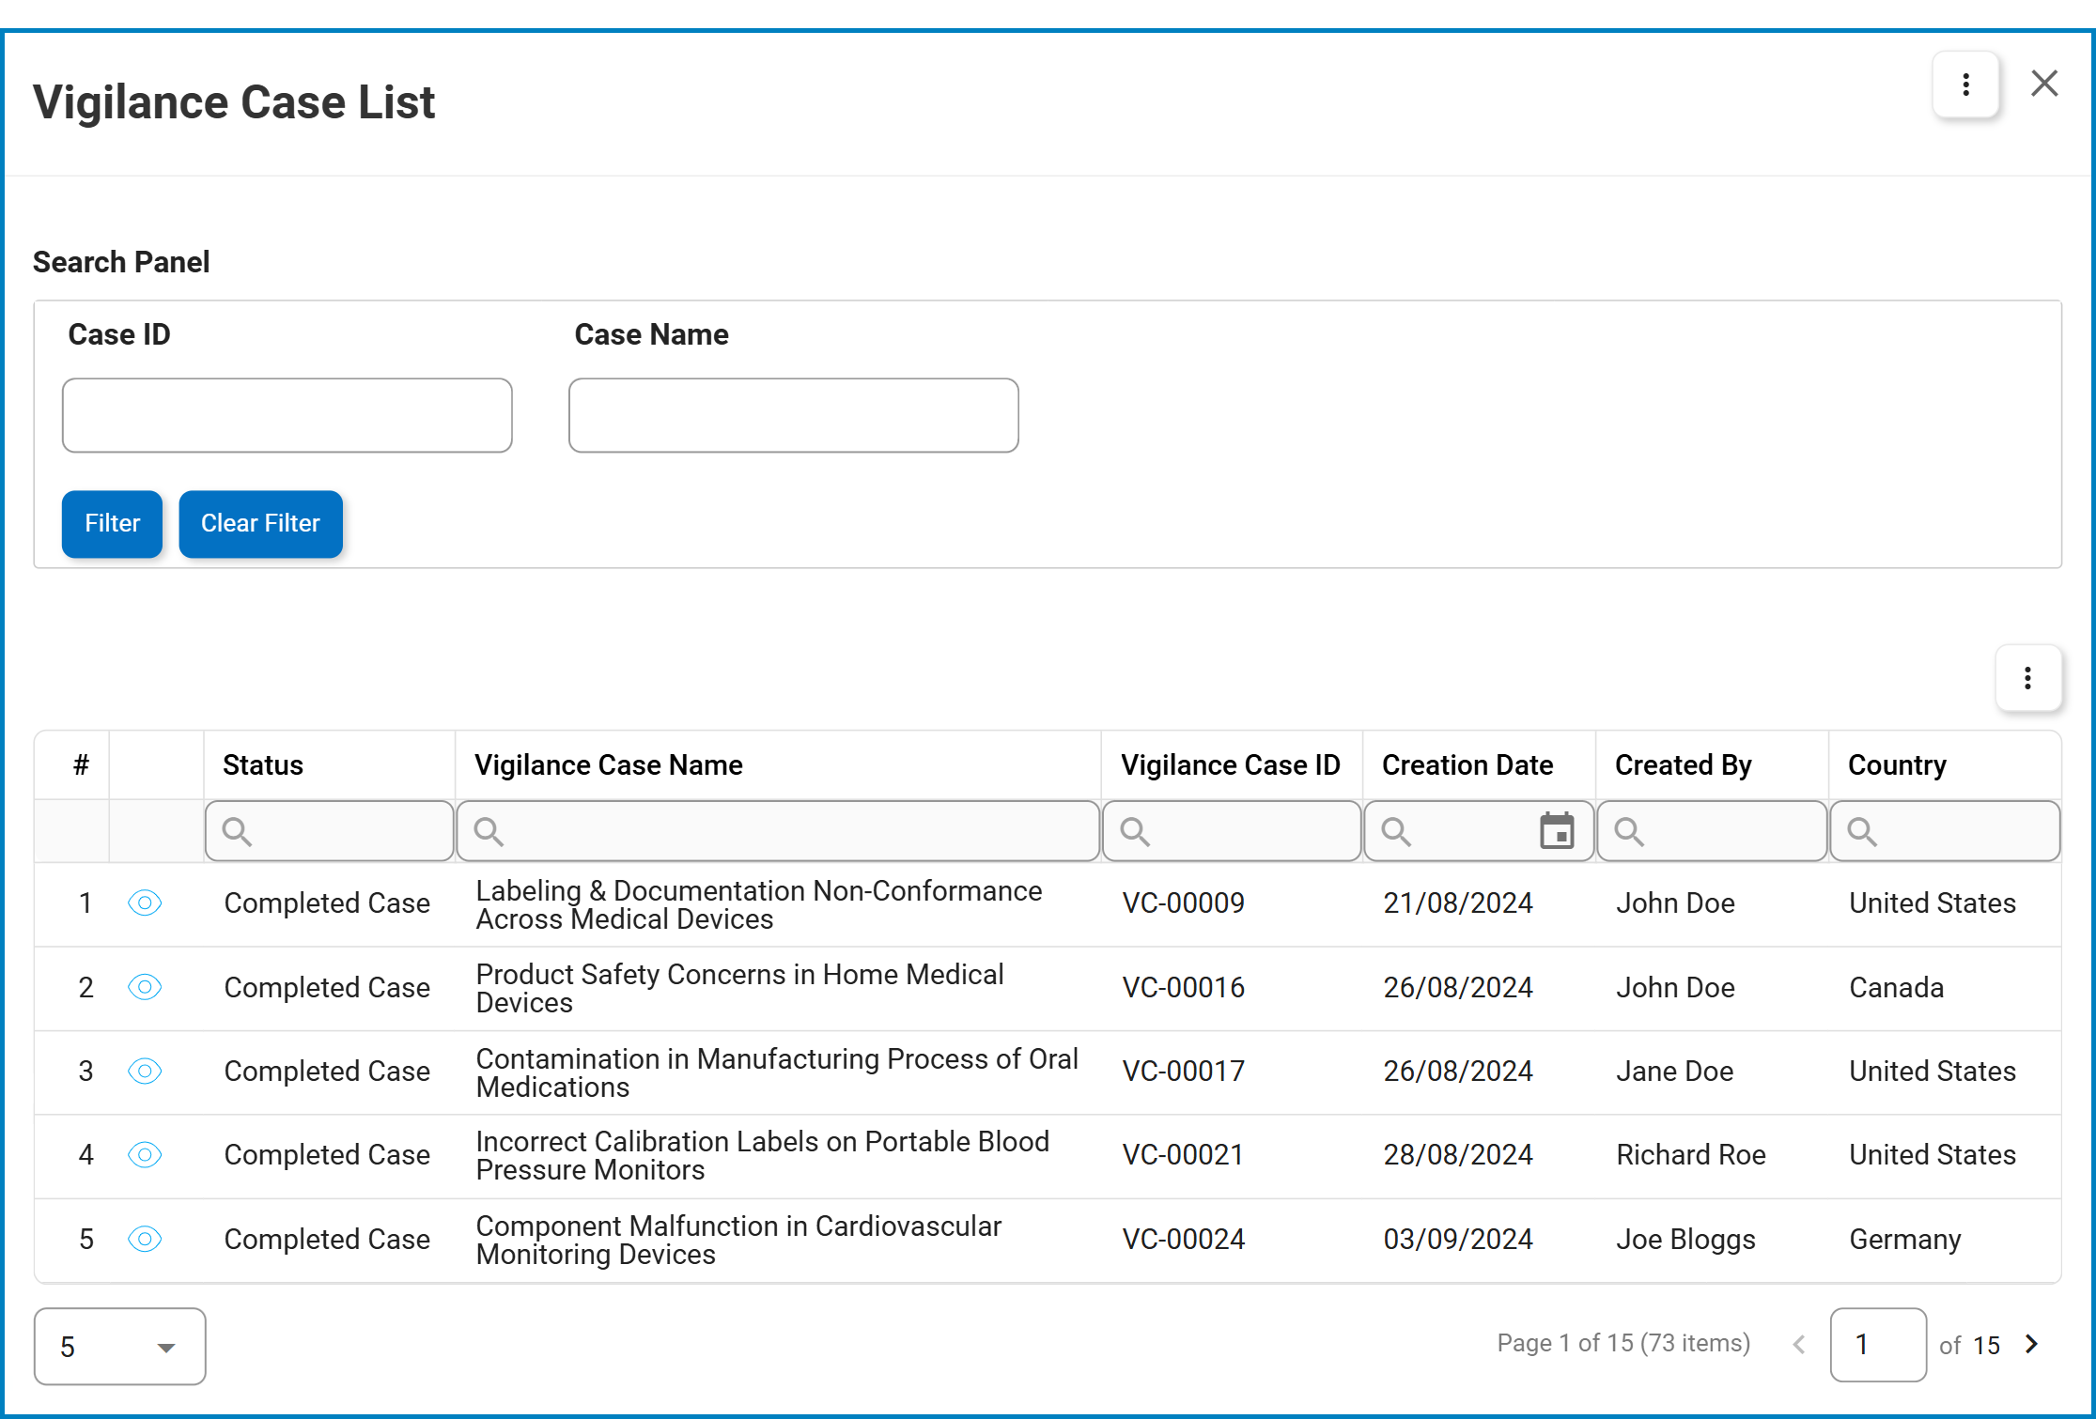Sort by Creation Date column header
This screenshot has height=1419, width=2096.
coord(1467,765)
